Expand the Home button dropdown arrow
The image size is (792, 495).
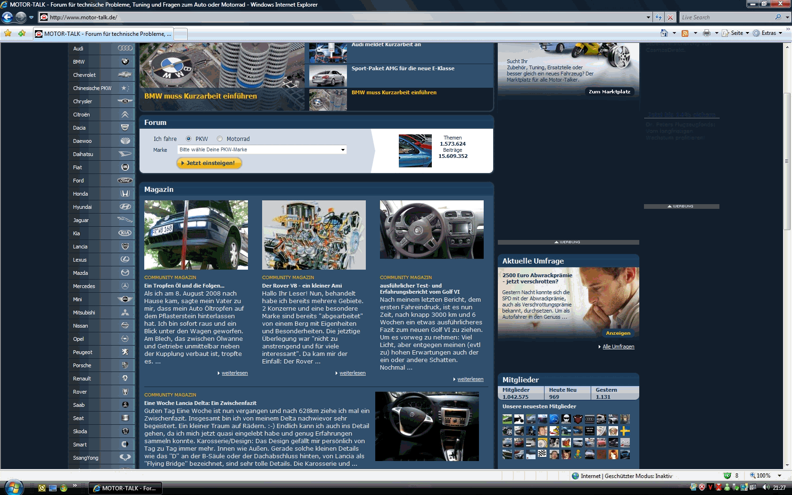(x=674, y=33)
